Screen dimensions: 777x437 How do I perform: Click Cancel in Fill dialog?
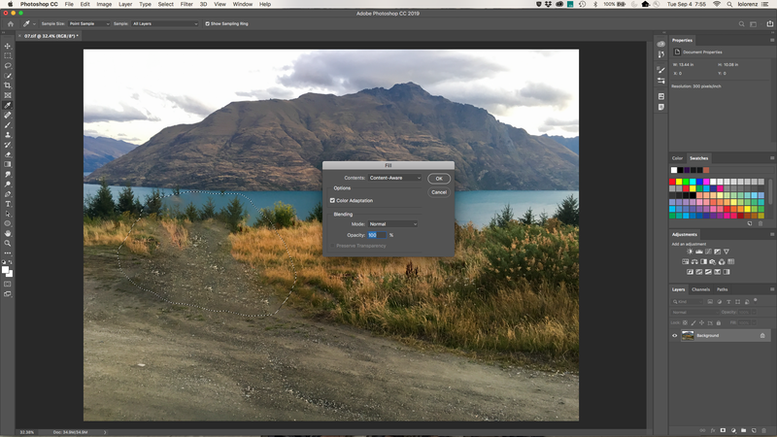tap(439, 192)
